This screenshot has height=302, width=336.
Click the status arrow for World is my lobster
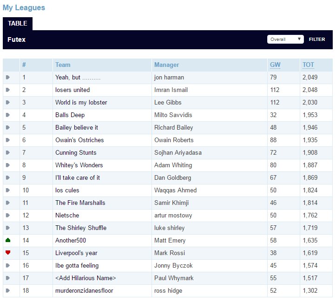(8, 102)
